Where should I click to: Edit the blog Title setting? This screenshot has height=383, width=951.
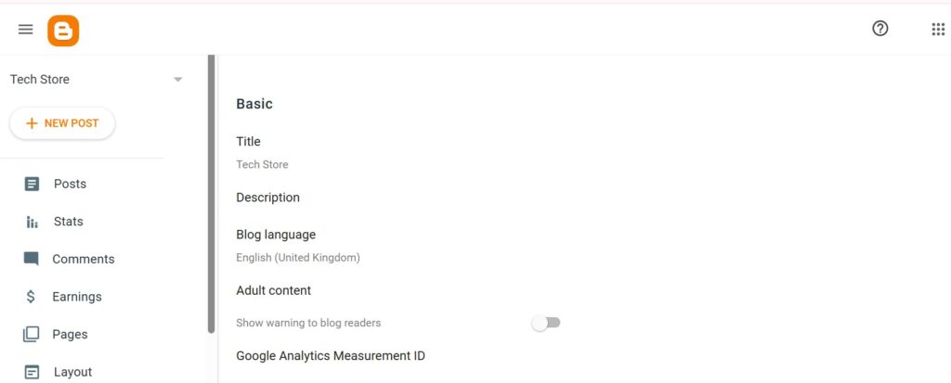pyautogui.click(x=248, y=142)
